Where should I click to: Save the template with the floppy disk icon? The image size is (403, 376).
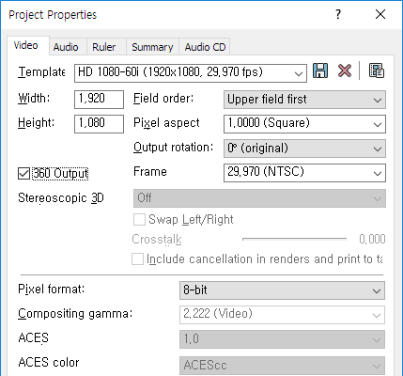coord(320,70)
